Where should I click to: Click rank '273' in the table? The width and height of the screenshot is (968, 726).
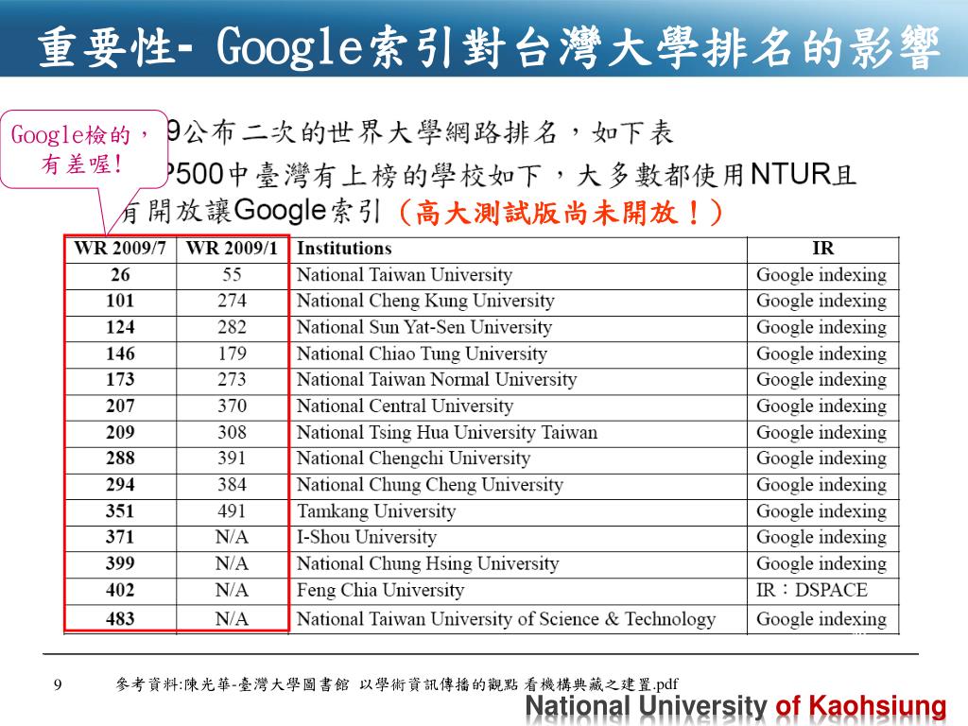[x=233, y=380]
